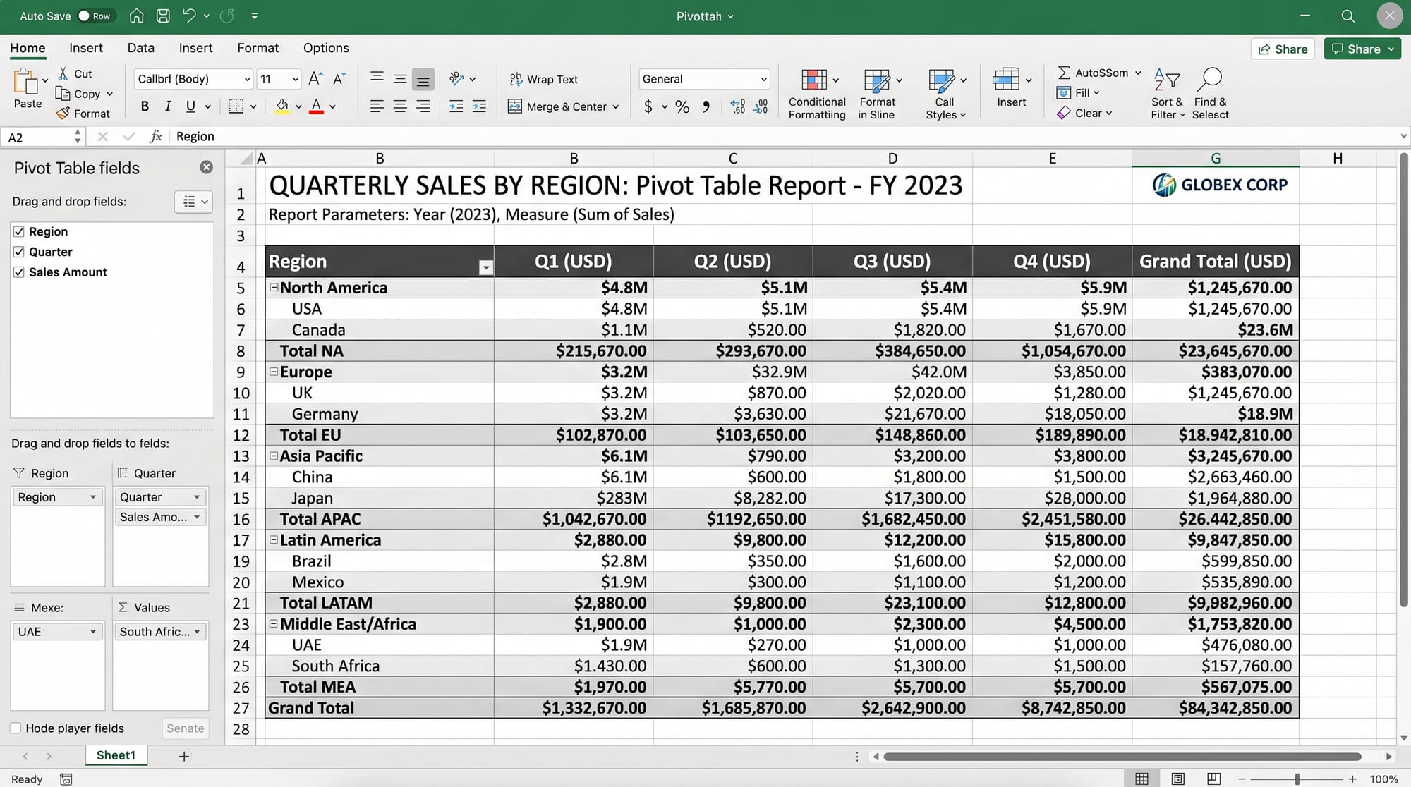Image resolution: width=1411 pixels, height=787 pixels.
Task: Open the Region header filter dropdown
Action: pyautogui.click(x=485, y=267)
